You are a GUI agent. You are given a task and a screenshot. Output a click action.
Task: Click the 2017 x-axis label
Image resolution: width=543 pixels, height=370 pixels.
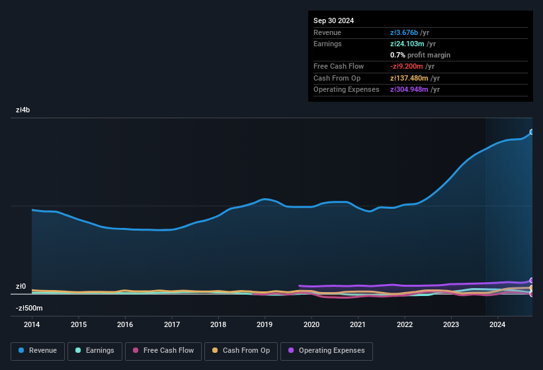coord(172,324)
